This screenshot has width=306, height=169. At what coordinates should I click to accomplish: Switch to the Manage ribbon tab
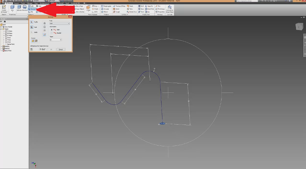[x=30, y=3]
